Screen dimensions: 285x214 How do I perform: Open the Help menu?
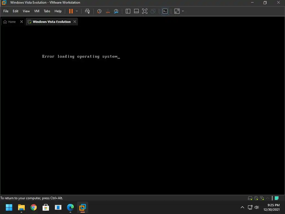(x=58, y=11)
